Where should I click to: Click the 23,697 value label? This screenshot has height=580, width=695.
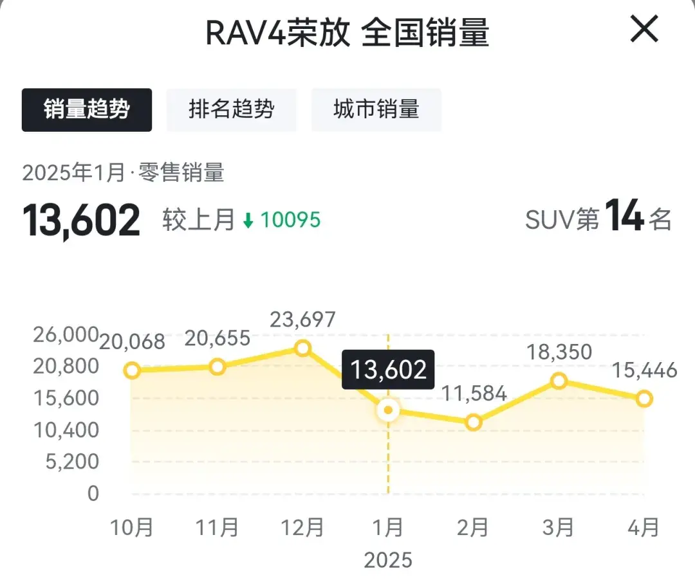[x=302, y=320]
